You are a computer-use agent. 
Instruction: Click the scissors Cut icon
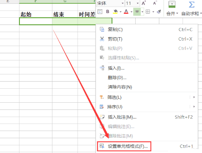tap(102, 39)
